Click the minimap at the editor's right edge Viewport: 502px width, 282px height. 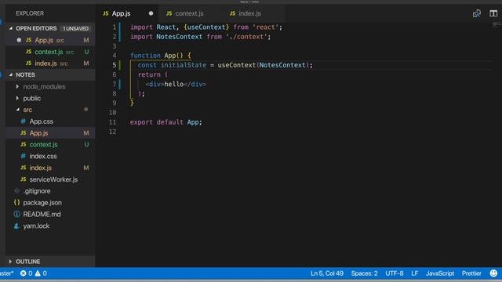(497, 25)
